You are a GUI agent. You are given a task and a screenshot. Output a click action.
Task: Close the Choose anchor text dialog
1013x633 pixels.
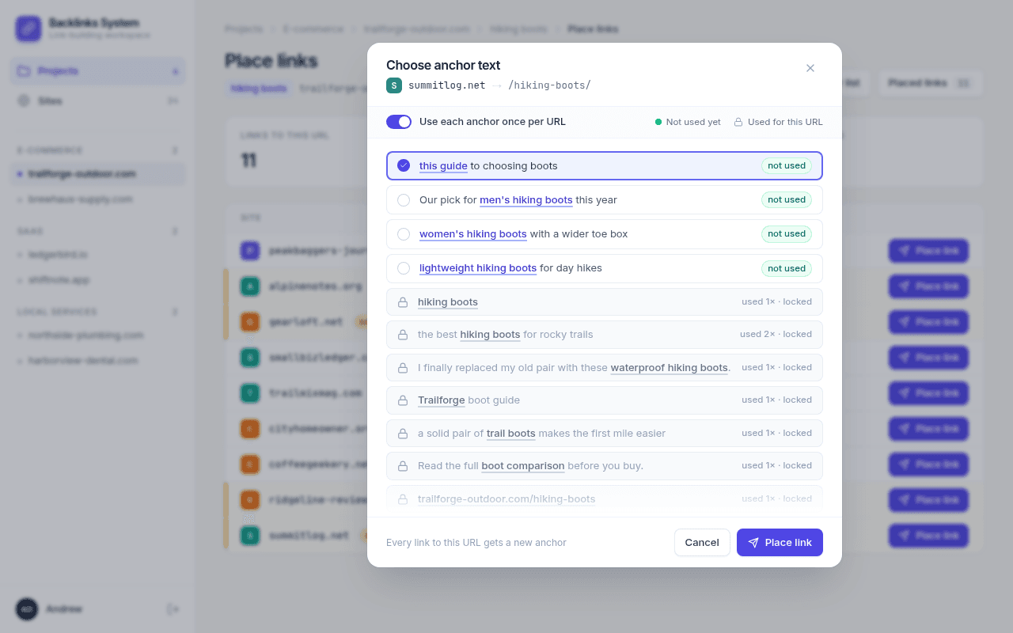pyautogui.click(x=810, y=68)
